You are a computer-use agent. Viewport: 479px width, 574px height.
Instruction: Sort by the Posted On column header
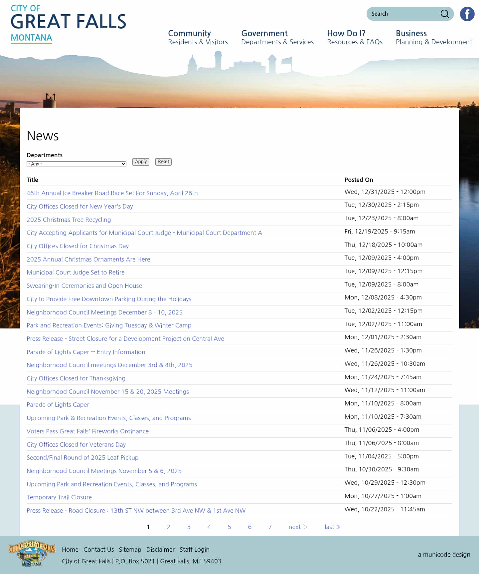coord(359,180)
